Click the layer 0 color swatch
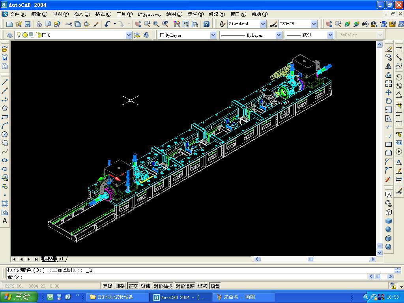The width and height of the screenshot is (404, 303). (44, 35)
